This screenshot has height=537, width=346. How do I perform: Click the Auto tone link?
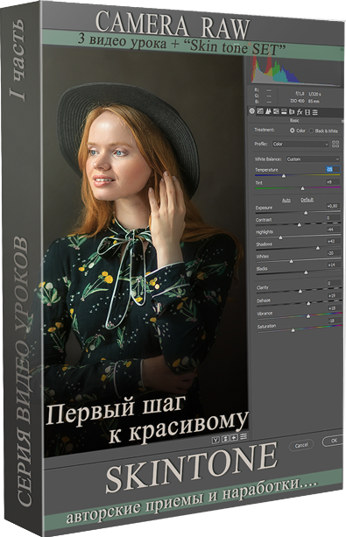click(286, 200)
